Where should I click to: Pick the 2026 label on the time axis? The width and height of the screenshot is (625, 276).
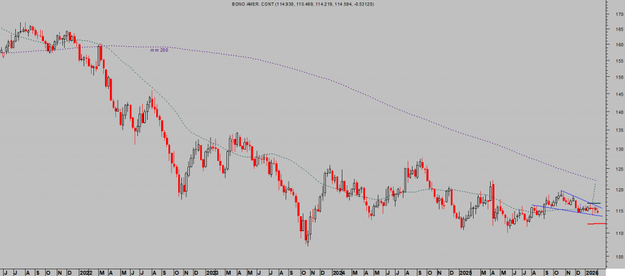591,271
